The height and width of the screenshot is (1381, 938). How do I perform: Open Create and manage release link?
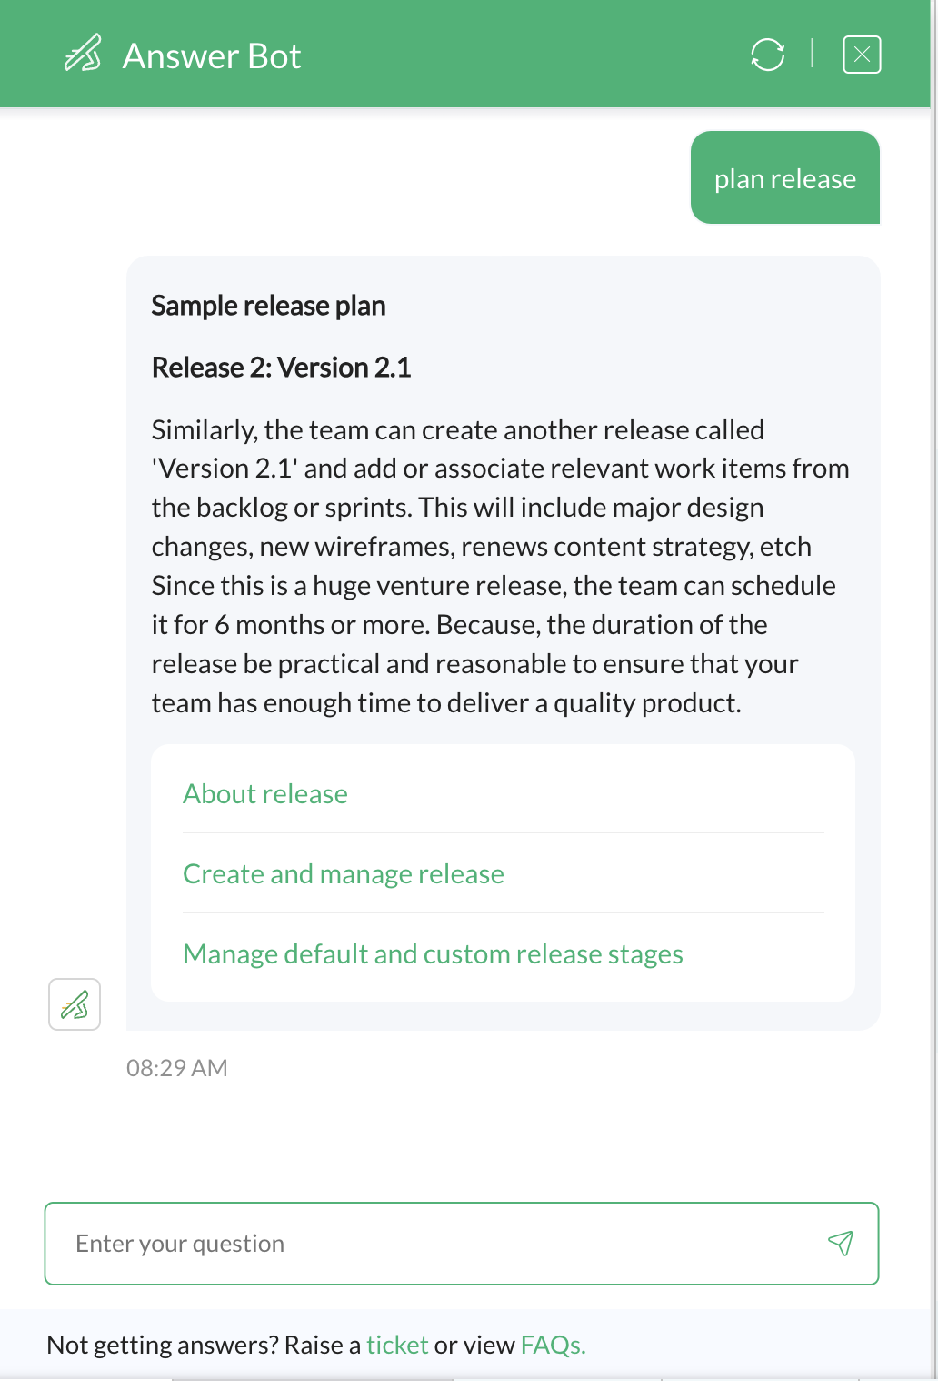[344, 873]
